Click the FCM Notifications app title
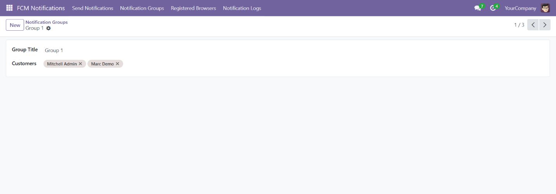 tap(41, 8)
